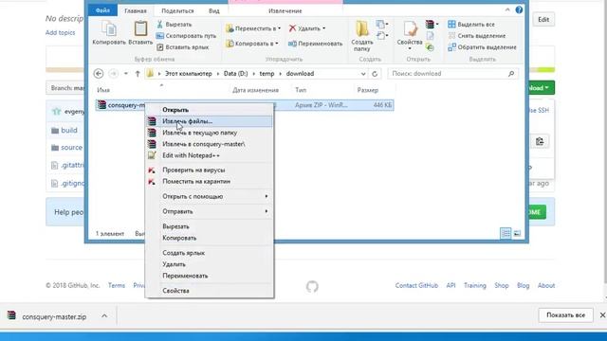Image resolution: width=607 pixels, height=341 pixels.
Task: Expand the address bar history dropdown
Action: coord(363,74)
